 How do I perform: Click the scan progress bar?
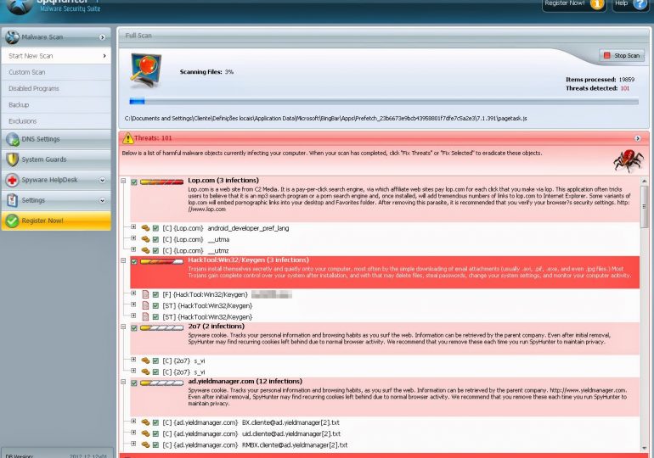tap(382, 102)
